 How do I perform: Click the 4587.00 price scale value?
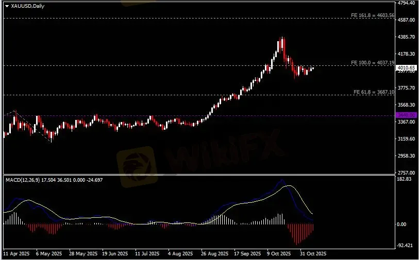coord(407,20)
